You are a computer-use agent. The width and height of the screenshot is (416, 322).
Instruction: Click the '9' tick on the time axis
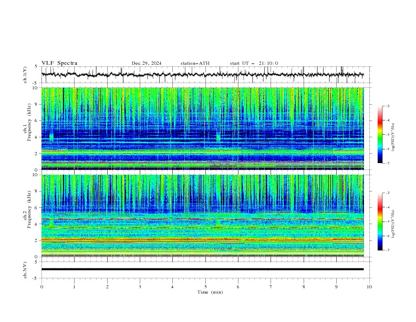coord(336,287)
